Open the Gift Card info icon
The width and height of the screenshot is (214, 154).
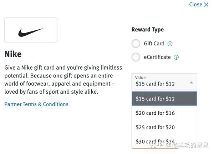[x=170, y=44]
